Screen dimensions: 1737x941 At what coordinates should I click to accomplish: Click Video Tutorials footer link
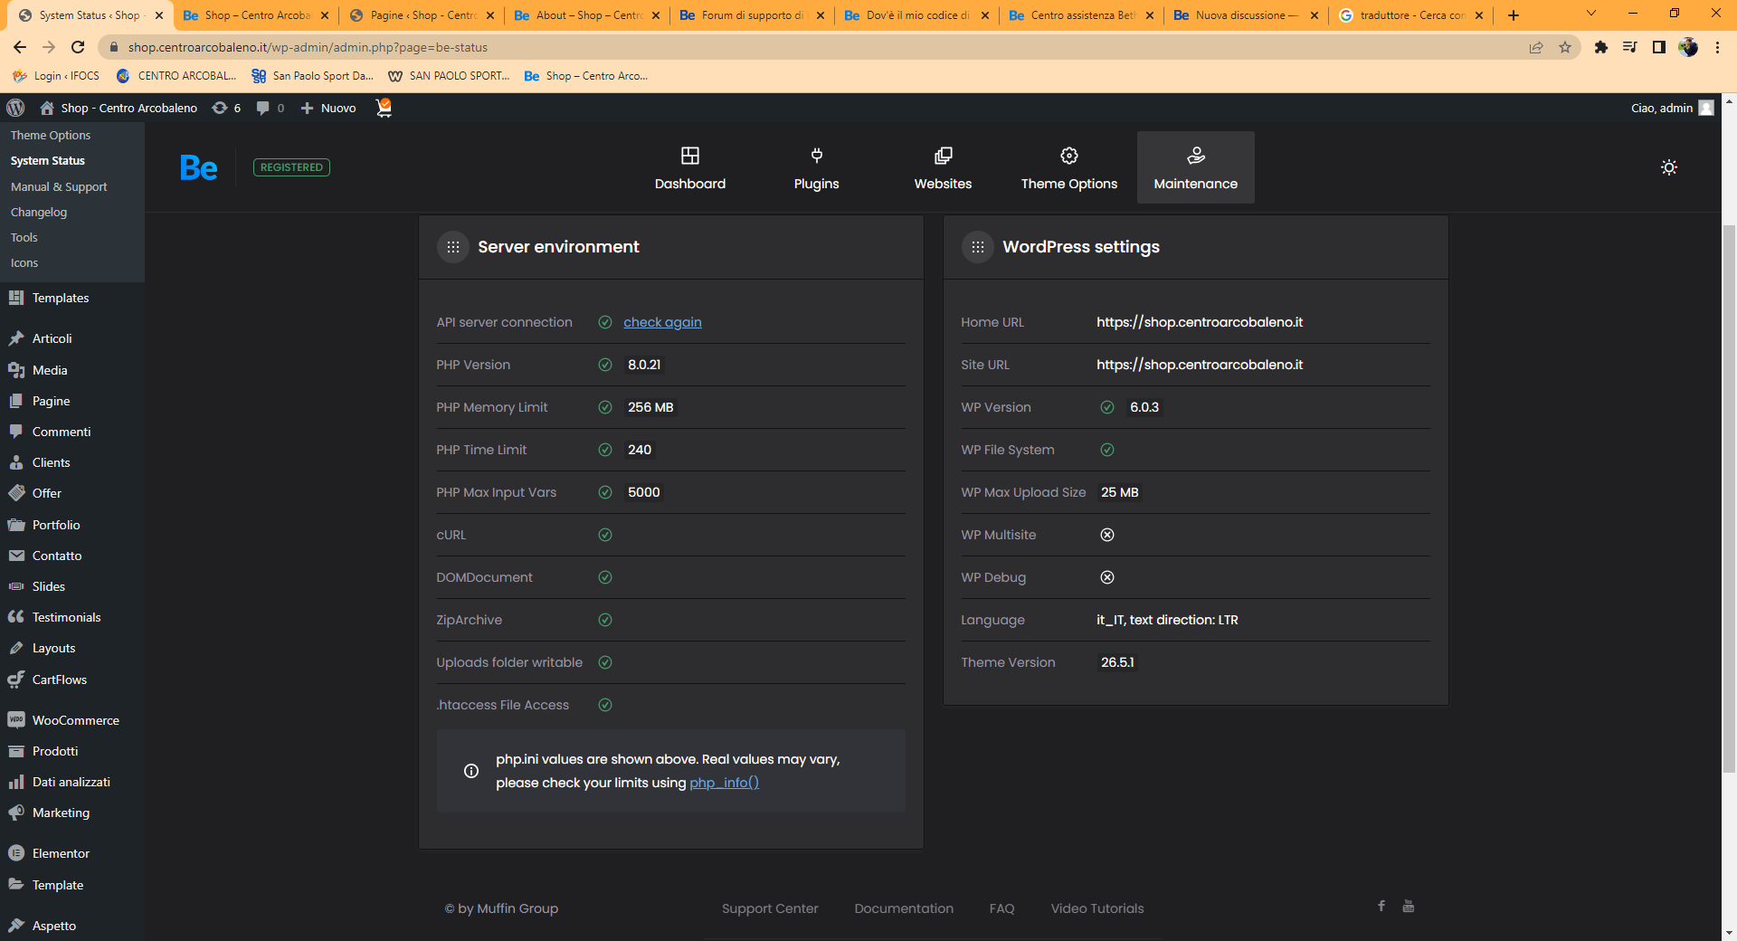(x=1097, y=908)
